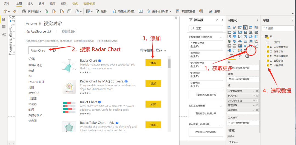The width and height of the screenshot is (296, 145).
Task: Switch to model view in left sidebar
Action: tap(4, 34)
